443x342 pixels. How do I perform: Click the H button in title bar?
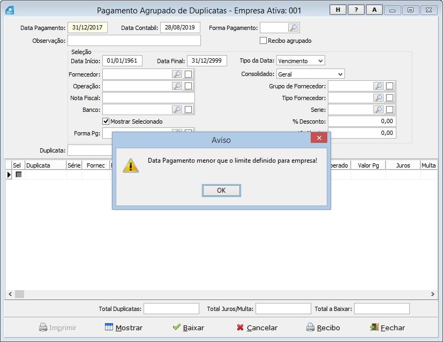(x=337, y=10)
